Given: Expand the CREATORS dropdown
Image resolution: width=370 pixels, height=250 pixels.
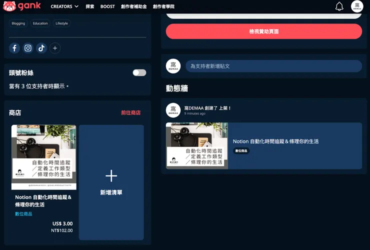Looking at the screenshot, I should 64,6.
